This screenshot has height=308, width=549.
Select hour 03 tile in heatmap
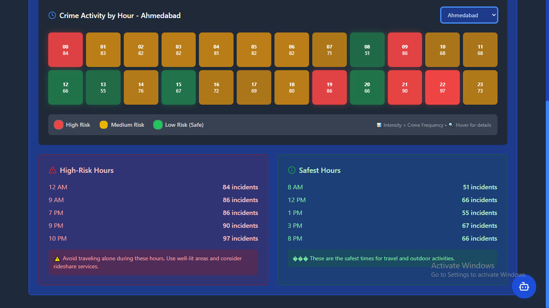pos(178,50)
